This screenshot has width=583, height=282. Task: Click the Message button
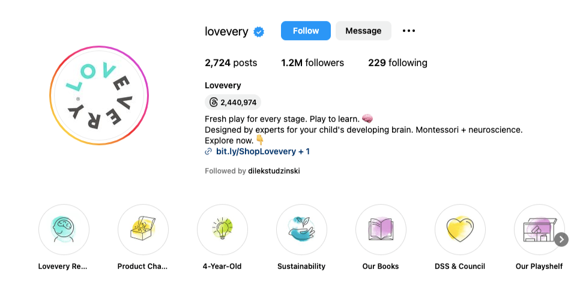(x=363, y=31)
